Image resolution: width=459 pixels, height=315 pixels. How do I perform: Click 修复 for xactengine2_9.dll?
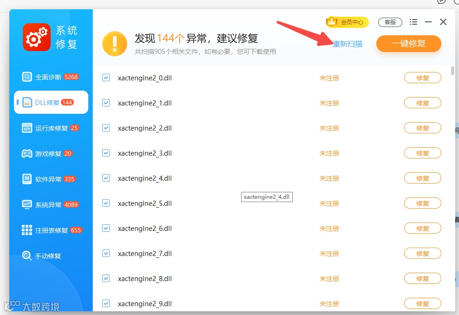pyautogui.click(x=422, y=303)
